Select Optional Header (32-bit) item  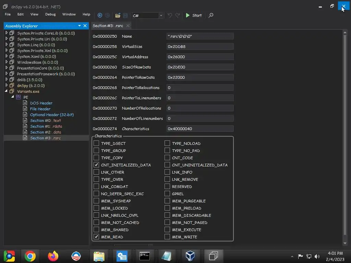point(52,115)
